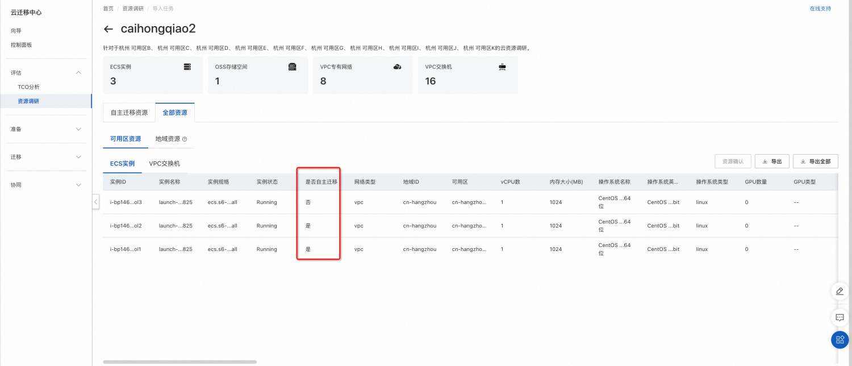Click the OSS存储空间 storage icon
The image size is (852, 366).
pos(293,67)
